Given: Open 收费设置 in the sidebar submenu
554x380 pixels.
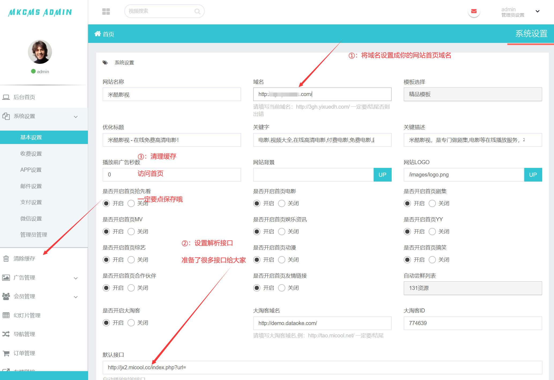Looking at the screenshot, I should pyautogui.click(x=31, y=154).
